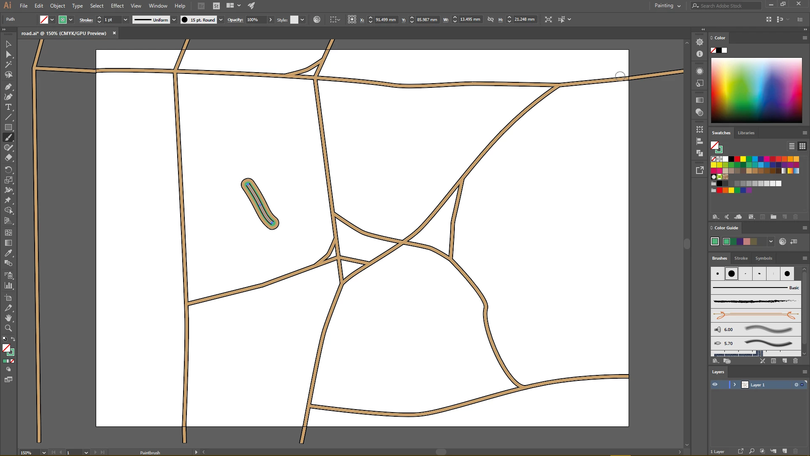Expand Layer 1 contents

[x=734, y=385]
